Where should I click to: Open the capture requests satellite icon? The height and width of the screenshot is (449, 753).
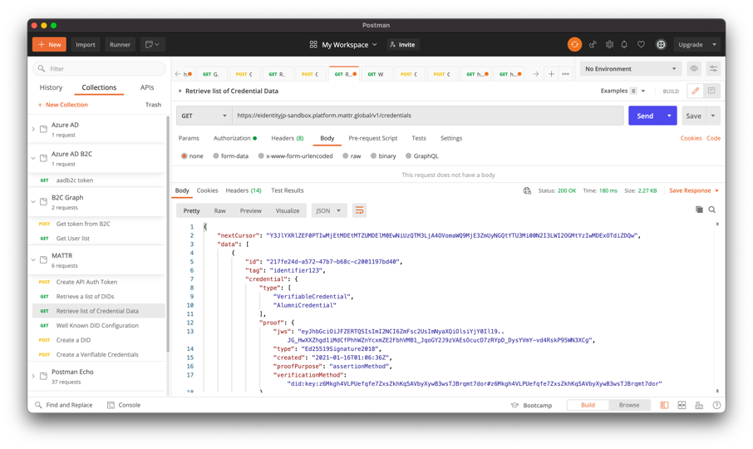click(593, 44)
